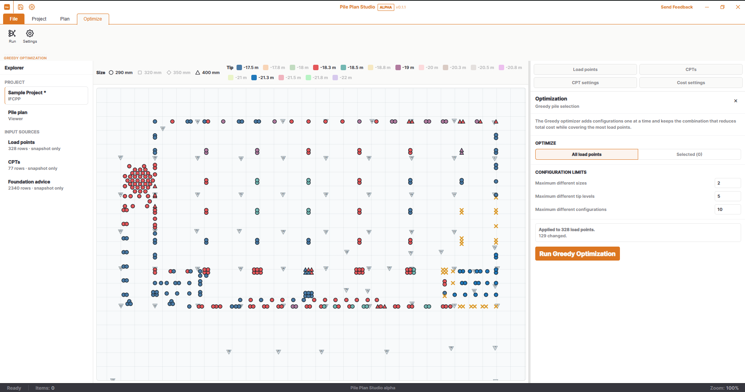Click the Run optimization icon

coord(12,36)
